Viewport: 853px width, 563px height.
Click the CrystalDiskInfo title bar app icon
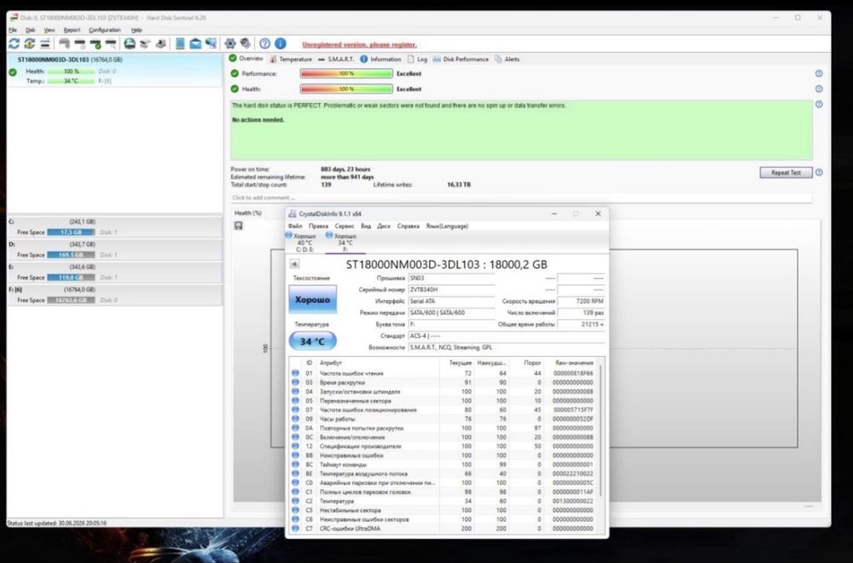[292, 214]
